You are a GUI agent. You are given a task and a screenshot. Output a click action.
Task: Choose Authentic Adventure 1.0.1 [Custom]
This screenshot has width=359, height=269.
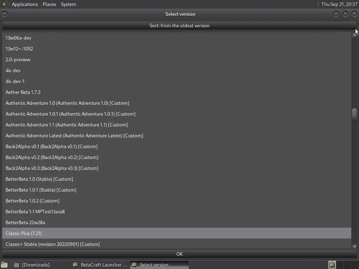[177, 114]
